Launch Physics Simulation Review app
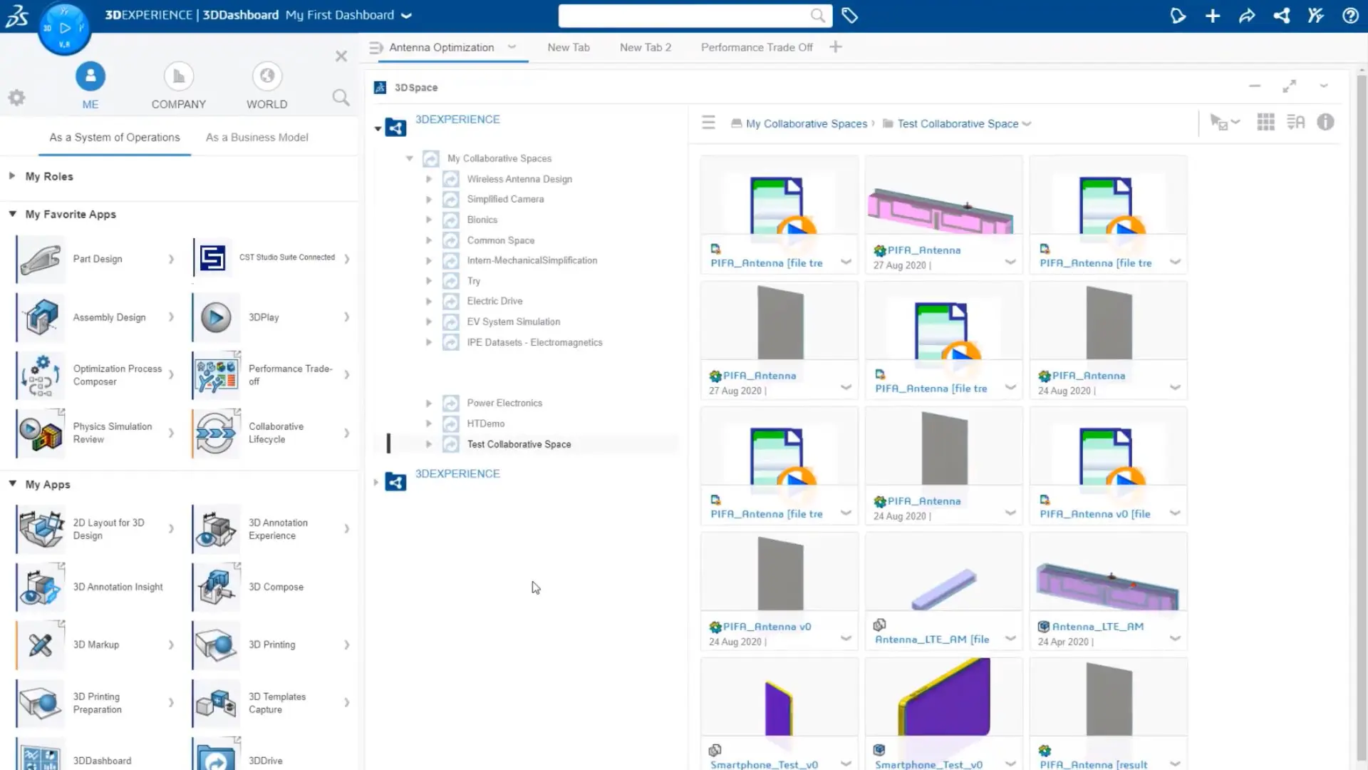1368x770 pixels. click(41, 433)
